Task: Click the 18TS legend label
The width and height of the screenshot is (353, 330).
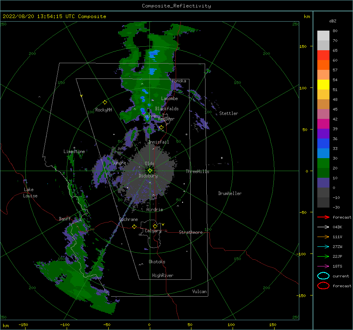Action: pyautogui.click(x=337, y=266)
